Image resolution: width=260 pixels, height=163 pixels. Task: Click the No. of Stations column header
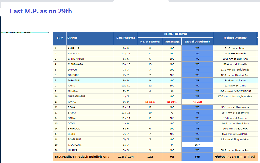pyautogui.click(x=150, y=41)
